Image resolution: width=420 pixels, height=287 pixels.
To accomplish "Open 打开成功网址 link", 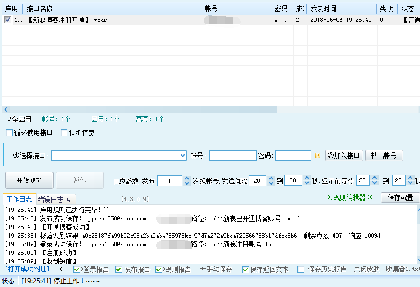I will pos(27,269).
